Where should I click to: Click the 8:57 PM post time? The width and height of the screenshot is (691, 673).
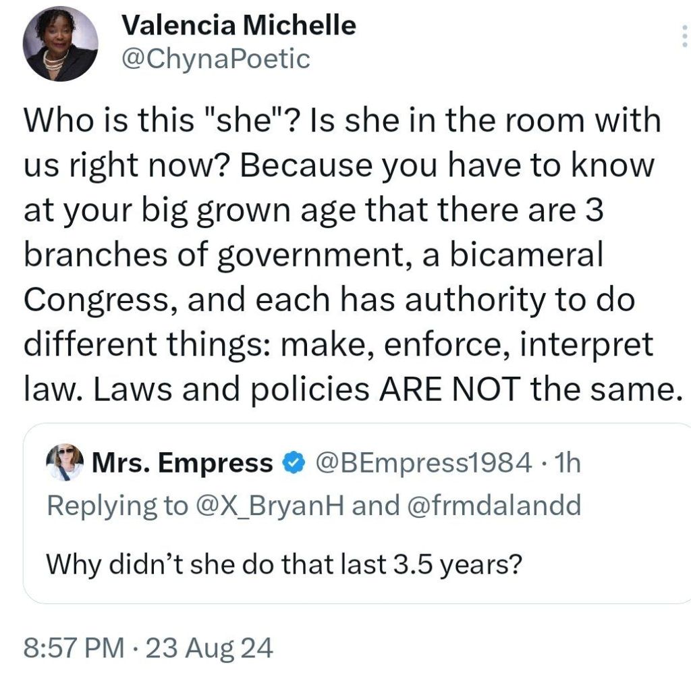(x=74, y=648)
